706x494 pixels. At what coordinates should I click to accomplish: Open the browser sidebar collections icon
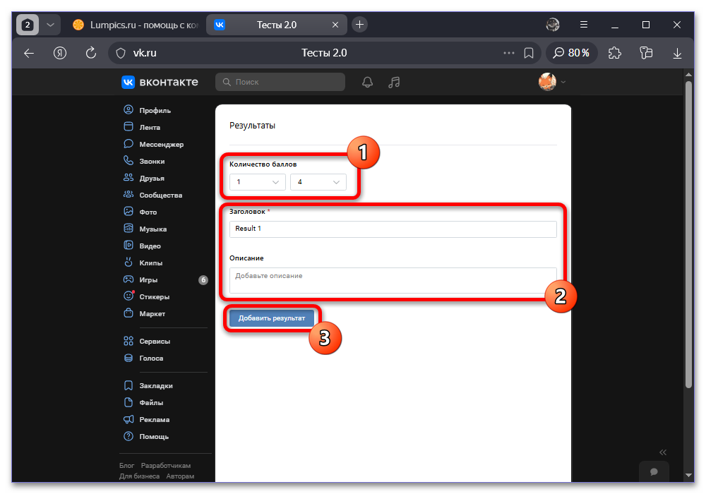click(646, 53)
